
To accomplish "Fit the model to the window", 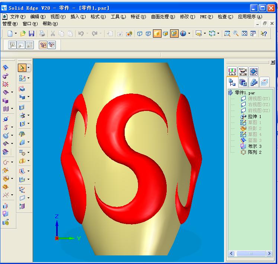I will (244, 34).
